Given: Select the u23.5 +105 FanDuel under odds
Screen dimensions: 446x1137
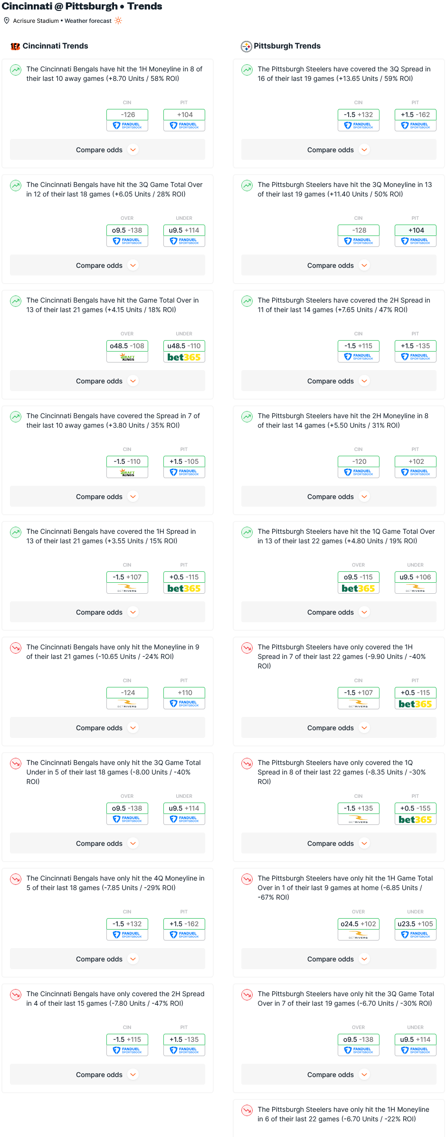Looking at the screenshot, I should coord(416,929).
